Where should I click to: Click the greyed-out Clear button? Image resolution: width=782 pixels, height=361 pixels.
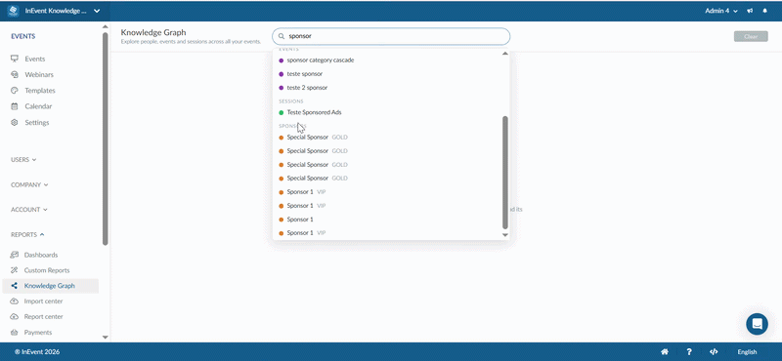[x=751, y=36]
